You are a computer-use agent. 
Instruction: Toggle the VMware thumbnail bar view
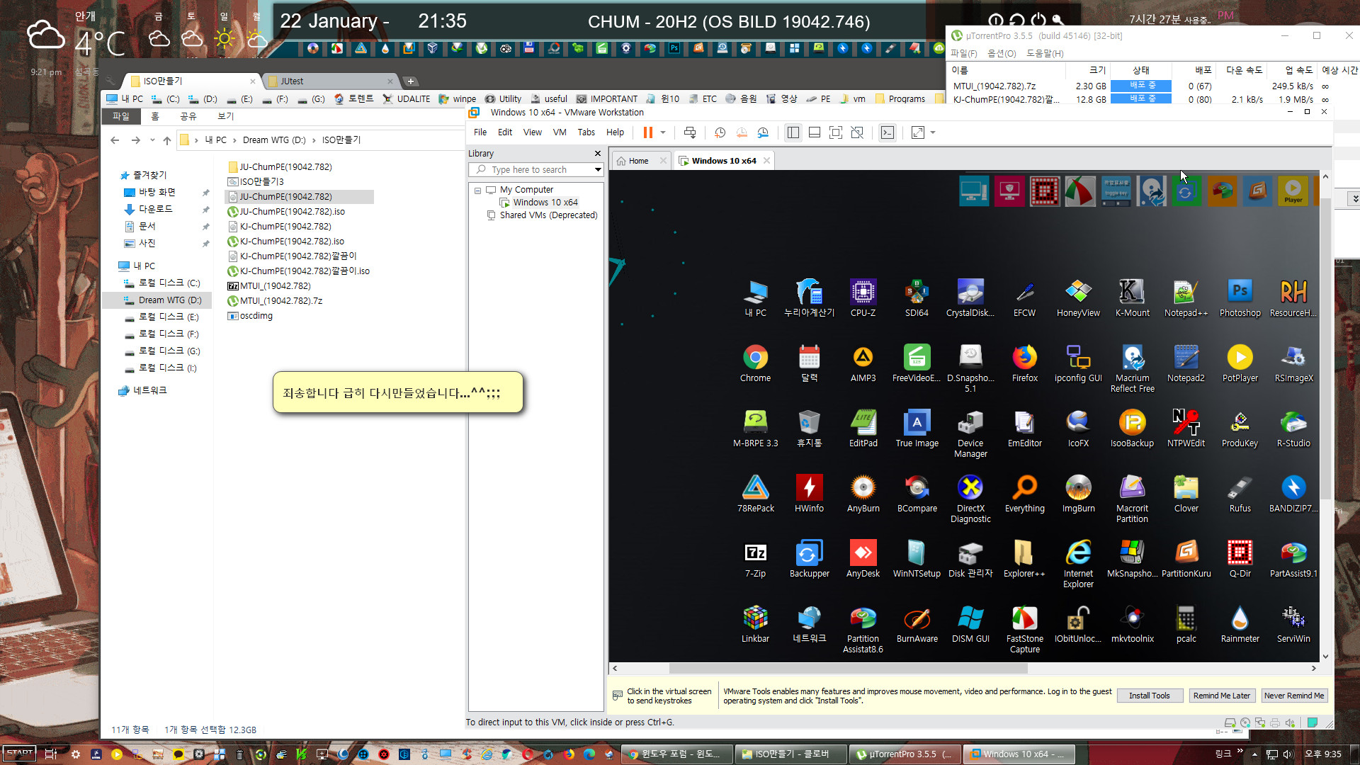815,132
